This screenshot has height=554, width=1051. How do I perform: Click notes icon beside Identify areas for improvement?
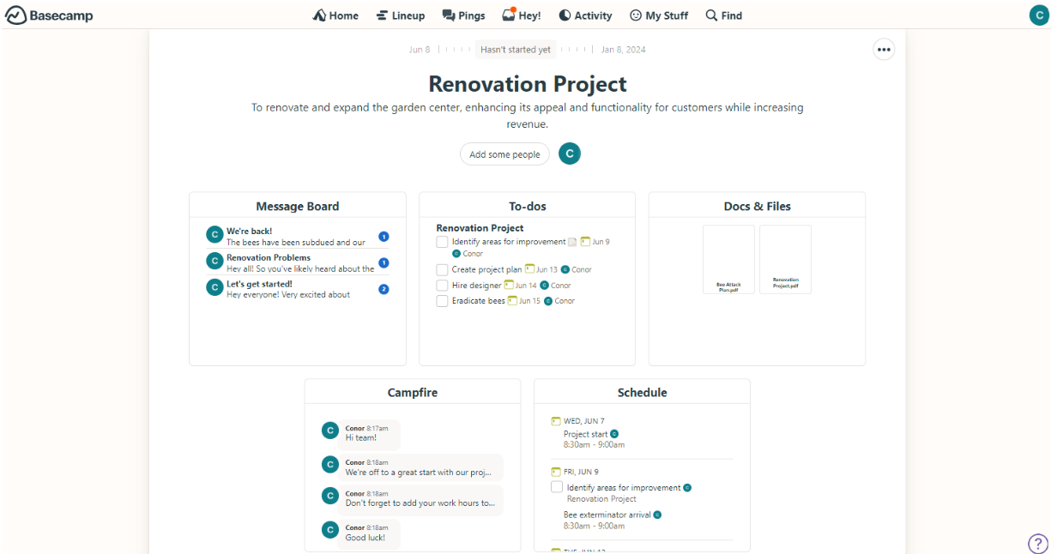(572, 243)
